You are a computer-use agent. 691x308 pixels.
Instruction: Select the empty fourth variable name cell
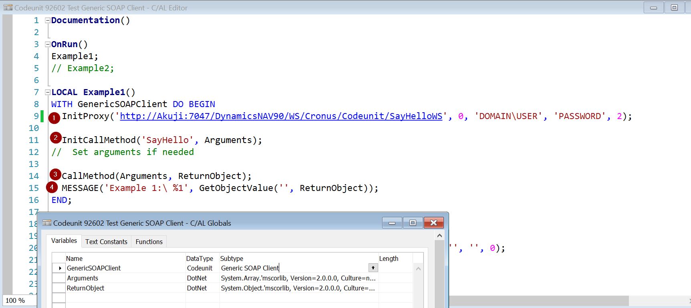(x=125, y=298)
